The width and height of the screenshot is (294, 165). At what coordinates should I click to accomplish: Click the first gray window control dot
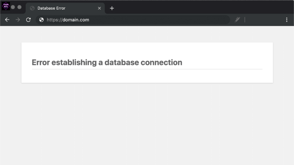tap(13, 7)
